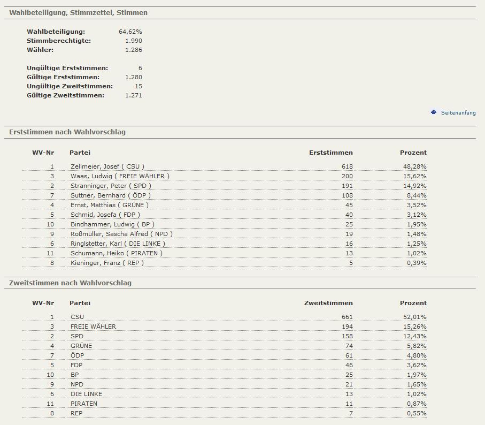The image size is (485, 425).
Task: Click the 'Erststimmen' column header
Action: tap(331, 153)
